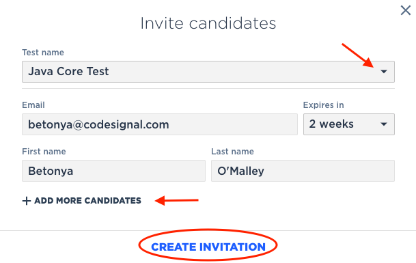Click the horizontal divider below Test name field

coord(208,88)
